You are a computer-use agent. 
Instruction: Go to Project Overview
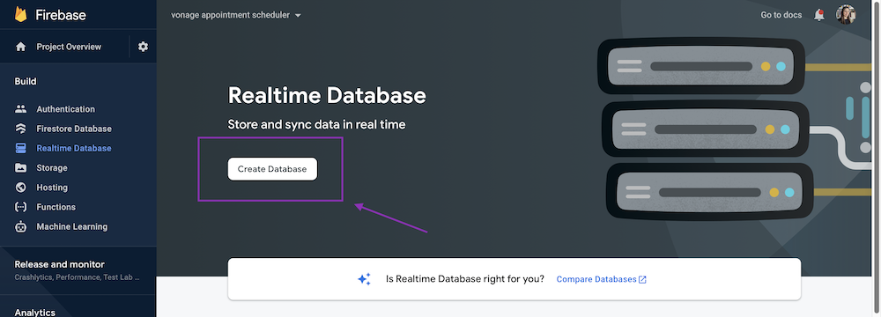(x=69, y=47)
